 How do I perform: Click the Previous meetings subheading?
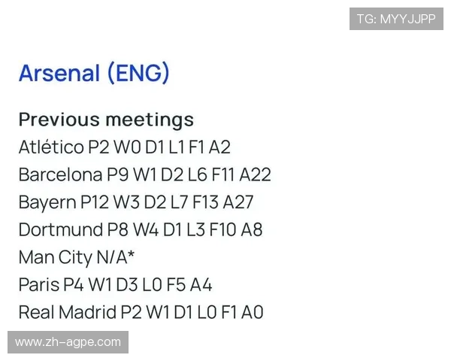pyautogui.click(x=106, y=120)
